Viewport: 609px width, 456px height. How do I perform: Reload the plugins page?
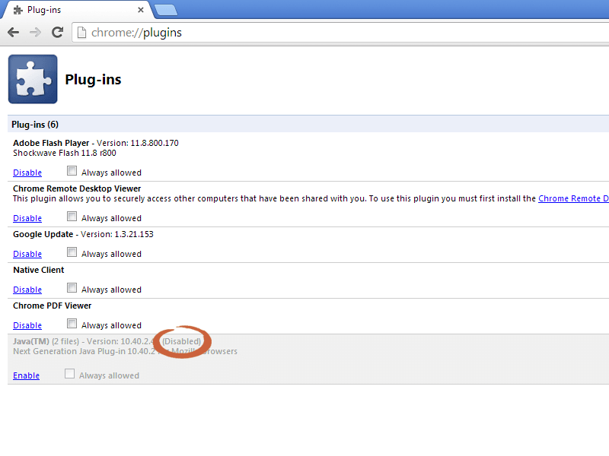pyautogui.click(x=57, y=32)
